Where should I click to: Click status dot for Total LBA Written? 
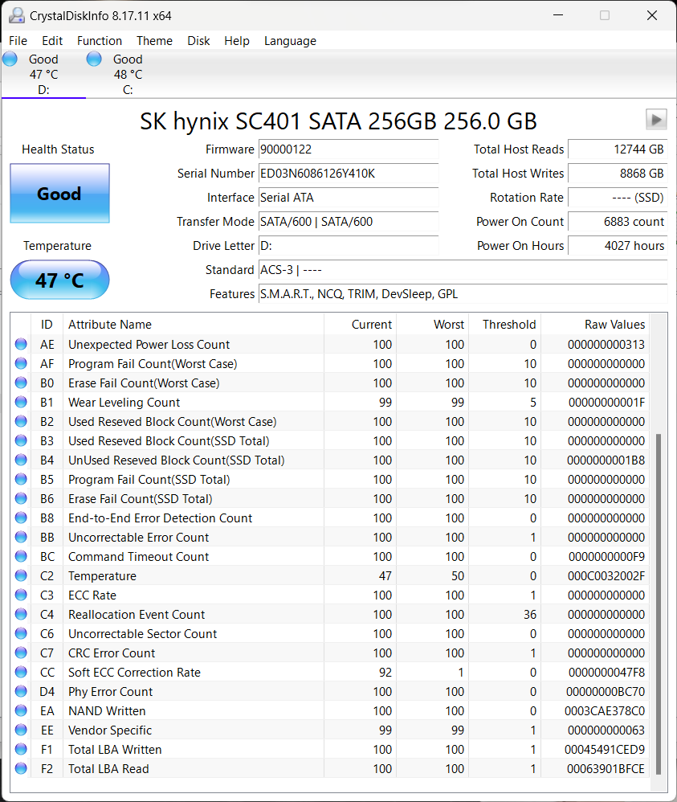tap(21, 749)
